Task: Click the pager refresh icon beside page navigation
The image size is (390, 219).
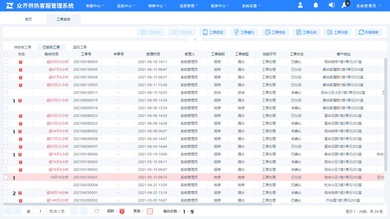Action: [97, 211]
